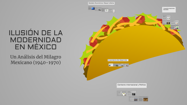187x105 pixels.
Task: Open Transformaciones Sociales slide with cars image
Action: (166, 17)
